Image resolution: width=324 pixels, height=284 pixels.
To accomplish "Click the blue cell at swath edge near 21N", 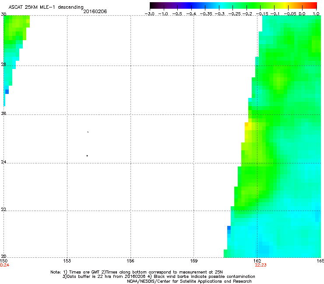I will 229,228.
